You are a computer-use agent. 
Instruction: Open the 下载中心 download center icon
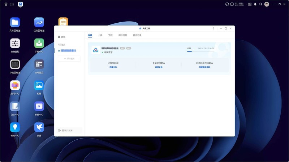pos(39,43)
